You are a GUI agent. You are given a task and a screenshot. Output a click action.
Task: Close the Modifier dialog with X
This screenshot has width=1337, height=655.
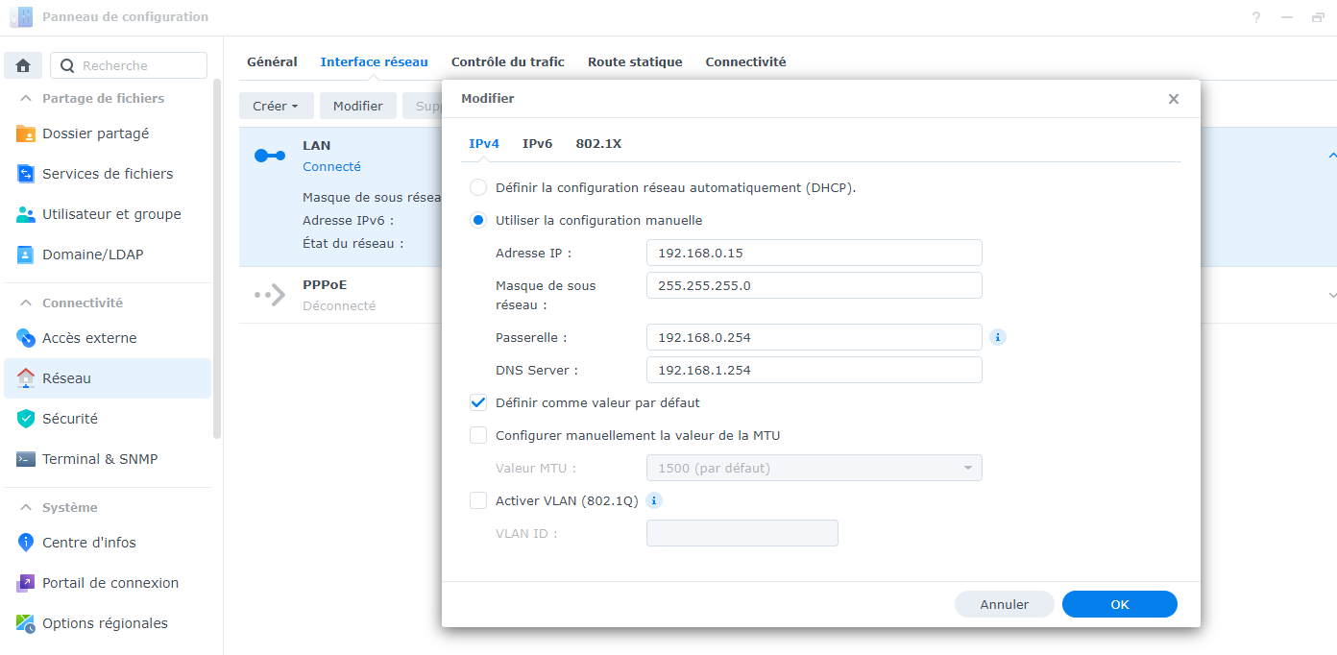(x=1173, y=99)
